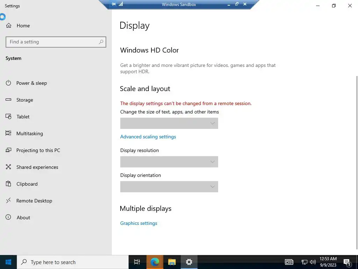Open the text size scaling dropdown

click(169, 123)
